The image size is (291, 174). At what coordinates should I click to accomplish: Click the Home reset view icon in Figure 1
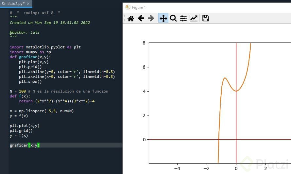coord(131,18)
